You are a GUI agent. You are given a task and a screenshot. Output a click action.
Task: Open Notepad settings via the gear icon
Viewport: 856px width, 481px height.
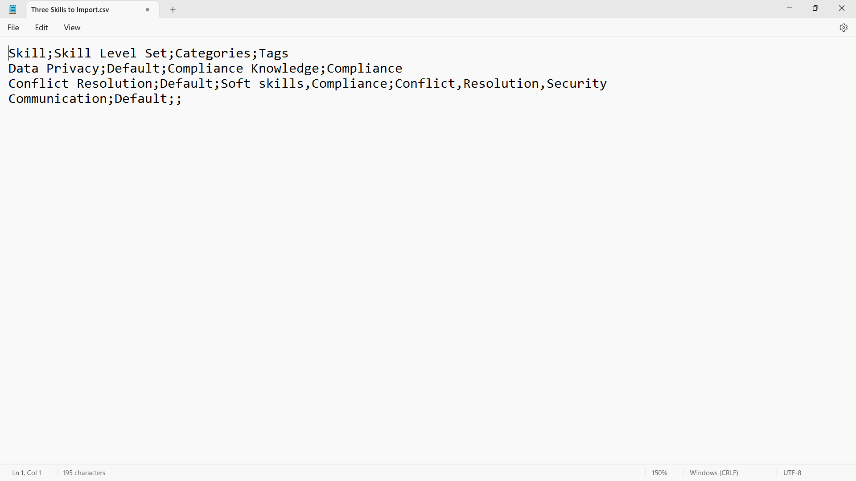(x=843, y=28)
